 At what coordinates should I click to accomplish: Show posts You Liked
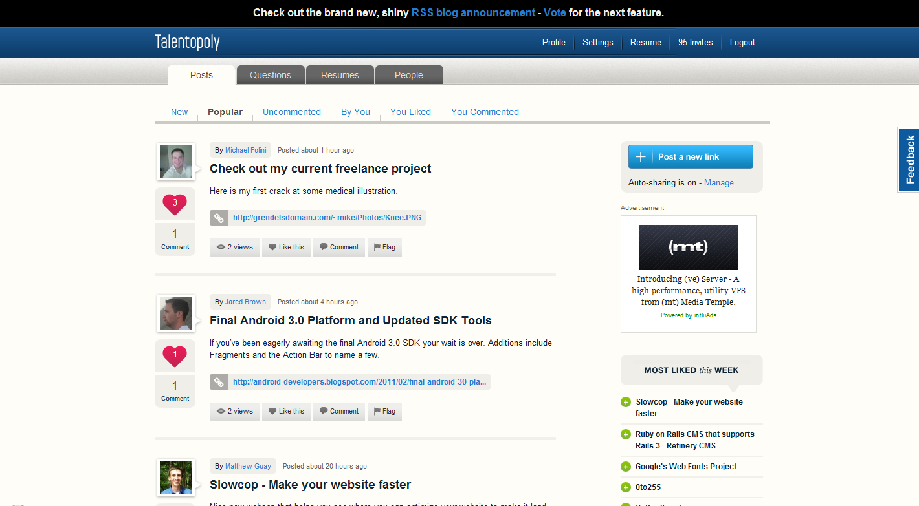(x=410, y=112)
